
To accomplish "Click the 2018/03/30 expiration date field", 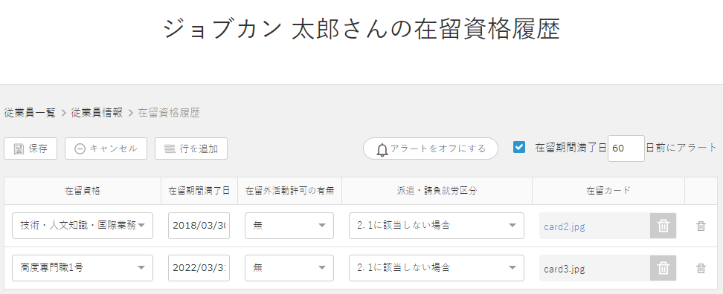I will click(199, 226).
